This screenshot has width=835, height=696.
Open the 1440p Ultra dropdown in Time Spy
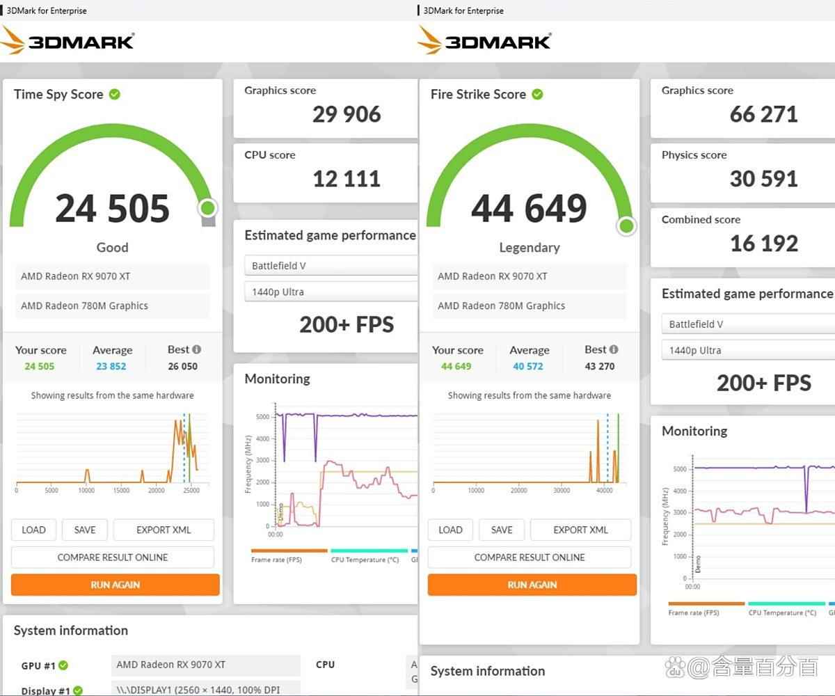(331, 292)
